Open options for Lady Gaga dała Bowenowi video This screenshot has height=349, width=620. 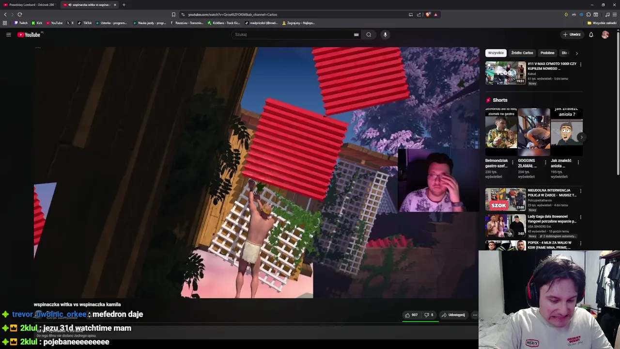pos(580,217)
